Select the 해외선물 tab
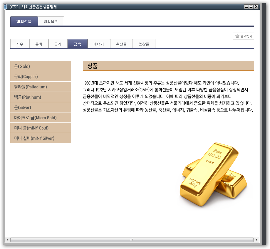 click(x=24, y=21)
